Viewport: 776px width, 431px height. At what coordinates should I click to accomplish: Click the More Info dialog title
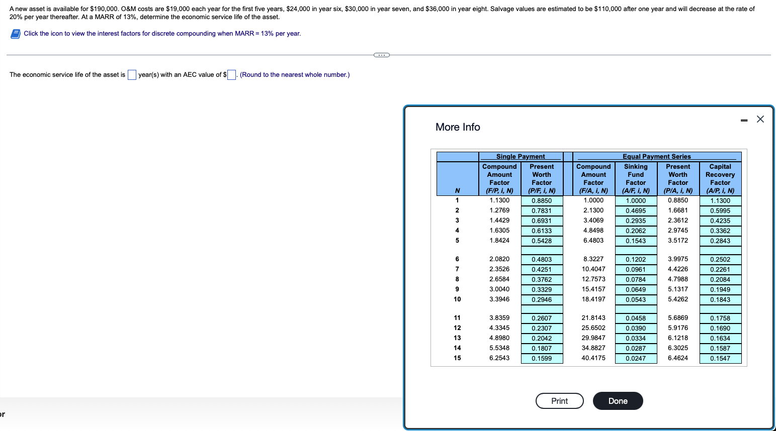pos(457,127)
